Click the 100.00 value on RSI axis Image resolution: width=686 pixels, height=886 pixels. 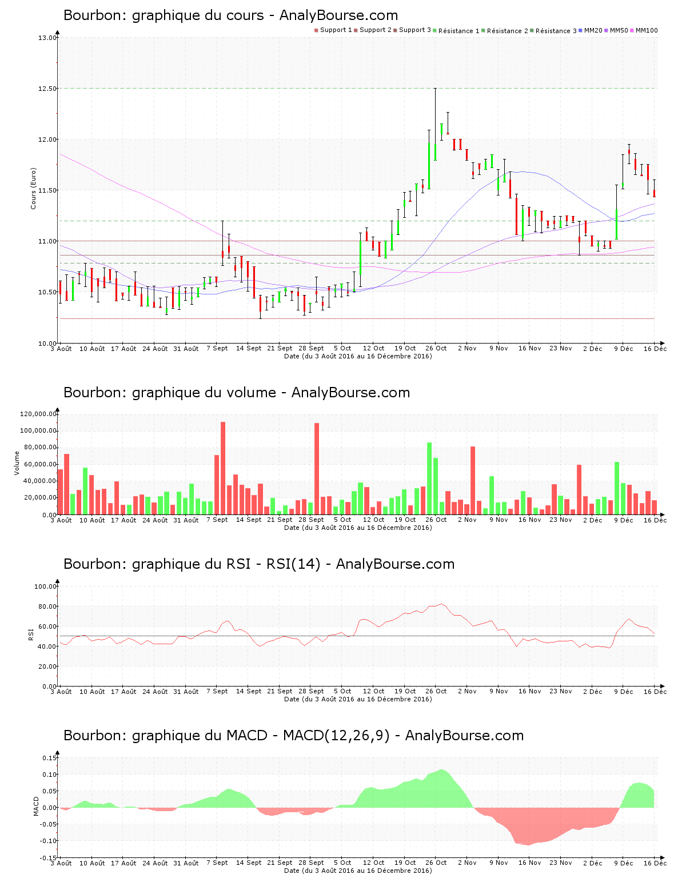pos(46,586)
